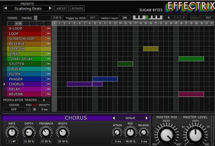Click the BYPASS button
This screenshot has height=146, width=215.
tap(76, 8)
